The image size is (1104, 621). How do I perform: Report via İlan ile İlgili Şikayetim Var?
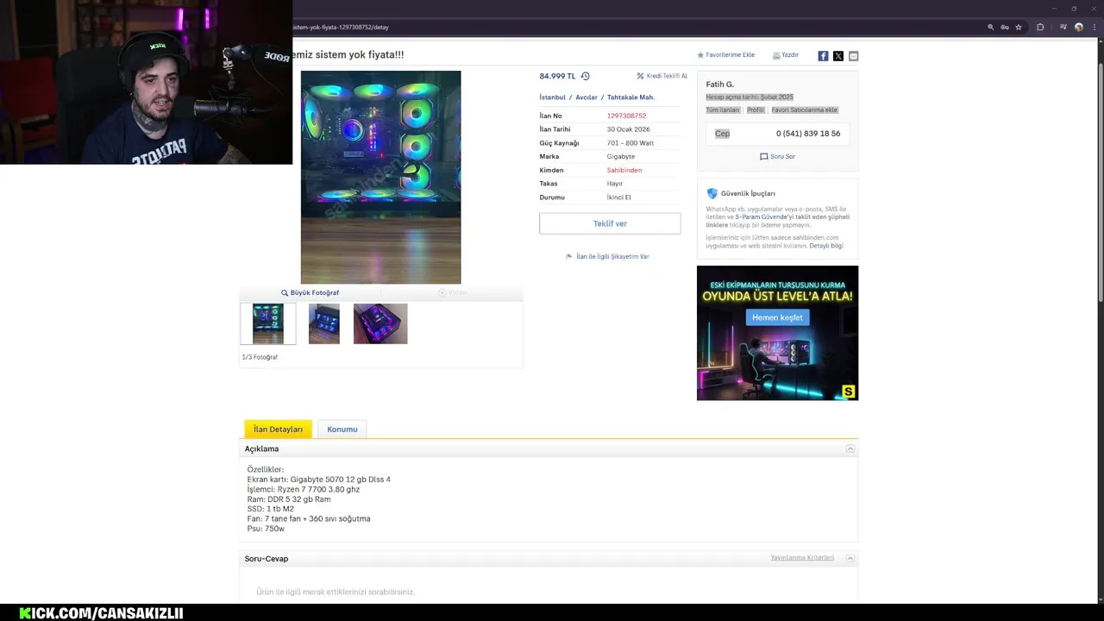point(607,257)
